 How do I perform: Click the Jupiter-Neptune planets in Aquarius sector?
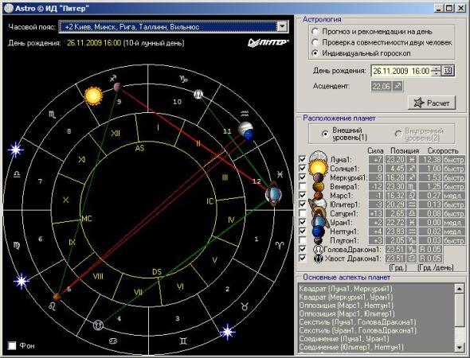point(246,130)
